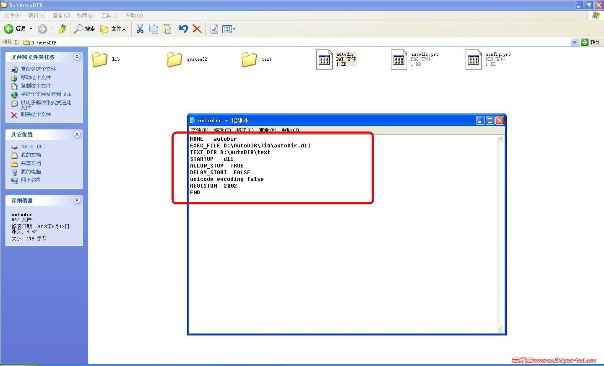This screenshot has height=366, width=604.
Task: Collapse the 文件和文件夹任务 panel
Action: point(77,57)
